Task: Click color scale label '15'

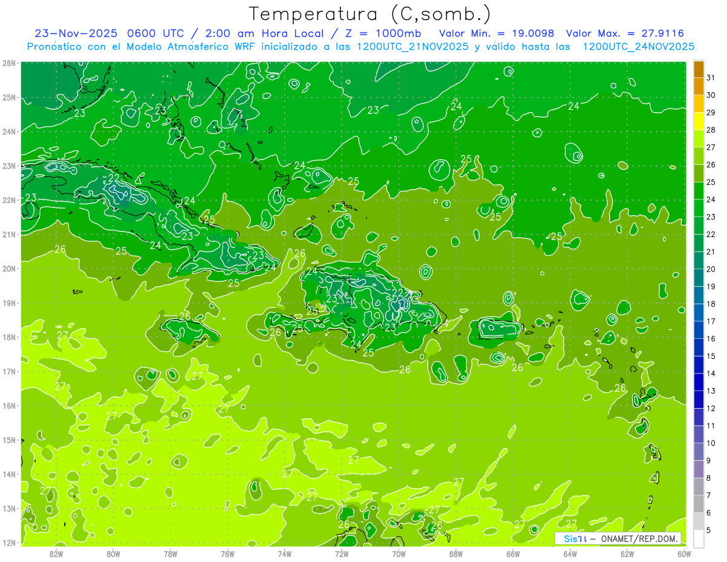Action: click(711, 356)
